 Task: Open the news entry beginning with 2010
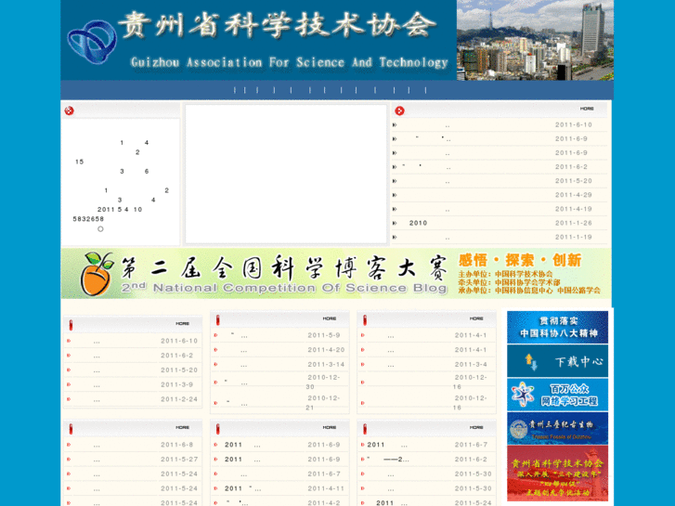pyautogui.click(x=418, y=223)
